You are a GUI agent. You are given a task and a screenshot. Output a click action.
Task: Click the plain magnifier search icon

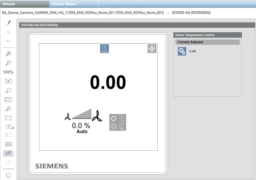[x=8, y=90]
